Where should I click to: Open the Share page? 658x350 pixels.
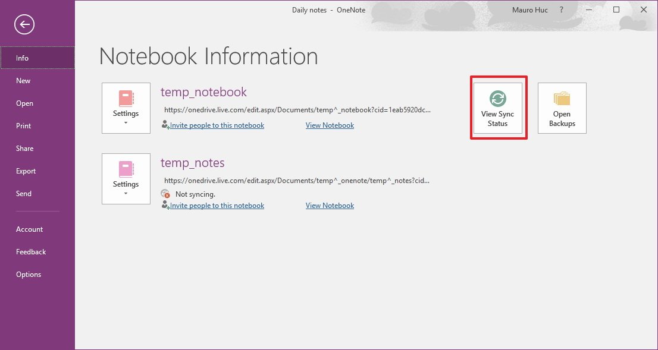24,149
